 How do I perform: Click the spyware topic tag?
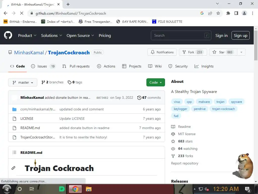[236, 102]
